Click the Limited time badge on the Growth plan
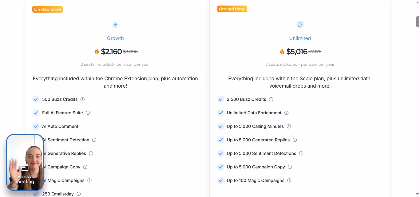 point(47,9)
